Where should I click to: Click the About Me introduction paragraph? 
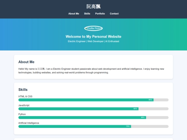click(x=91, y=71)
